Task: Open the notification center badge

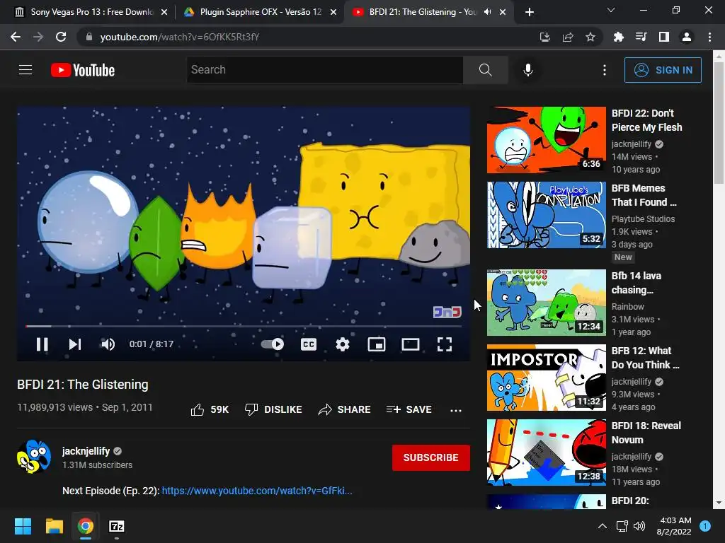Action: click(x=705, y=526)
